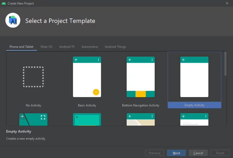The height and width of the screenshot is (158, 233).
Task: Pick the Bottom Navigation Activity template
Action: click(141, 77)
